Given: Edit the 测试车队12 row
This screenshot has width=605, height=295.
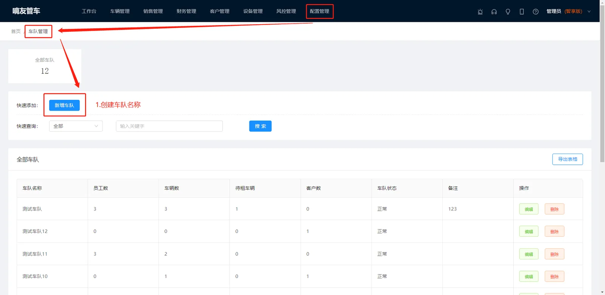Looking at the screenshot, I should click(x=529, y=231).
